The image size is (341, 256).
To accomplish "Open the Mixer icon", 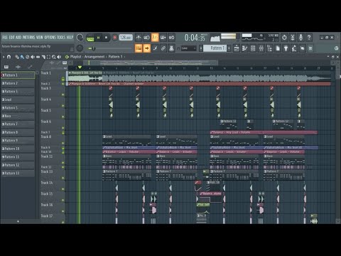I will click(x=261, y=48).
